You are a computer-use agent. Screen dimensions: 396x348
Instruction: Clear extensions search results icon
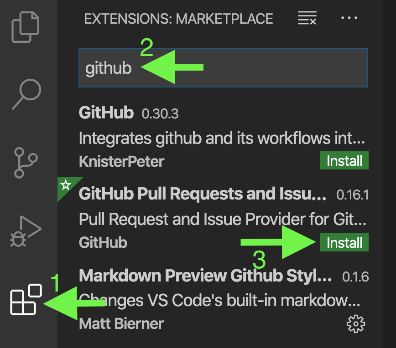307,18
